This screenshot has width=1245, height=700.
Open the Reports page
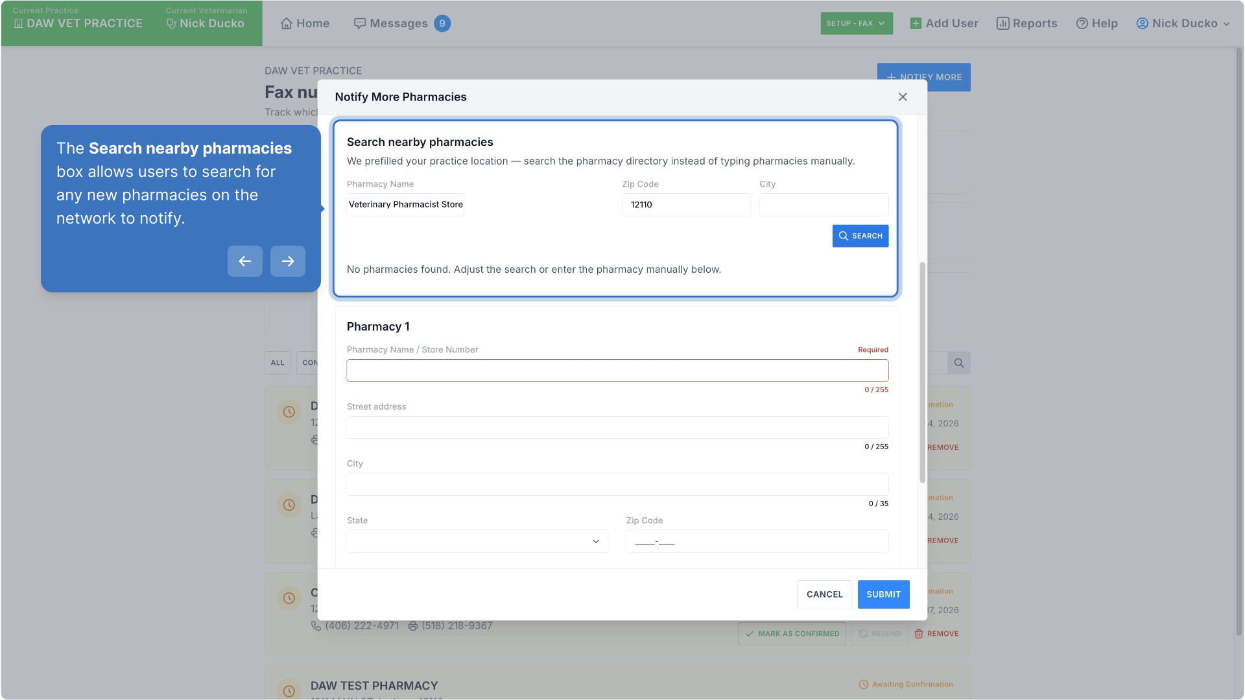pos(1027,23)
